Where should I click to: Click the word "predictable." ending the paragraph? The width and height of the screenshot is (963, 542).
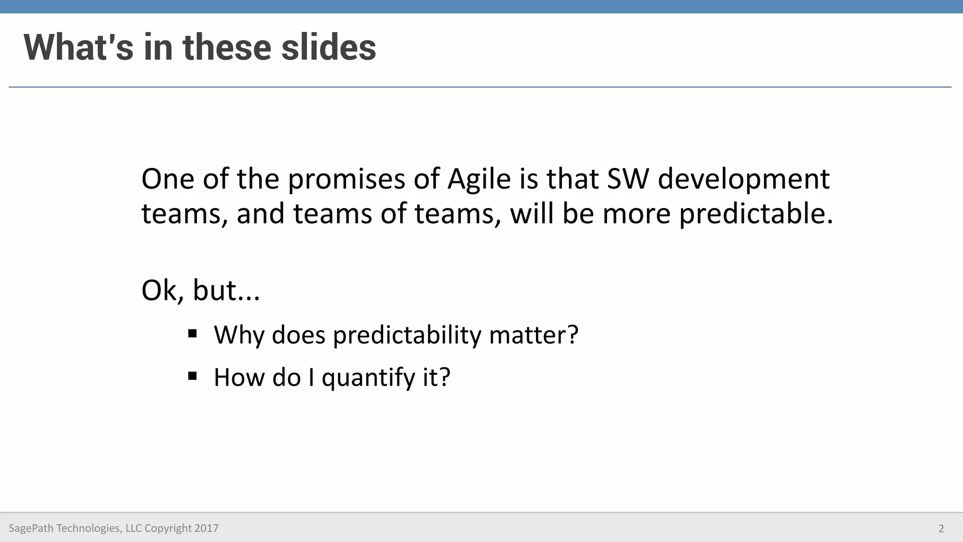[x=756, y=215]
